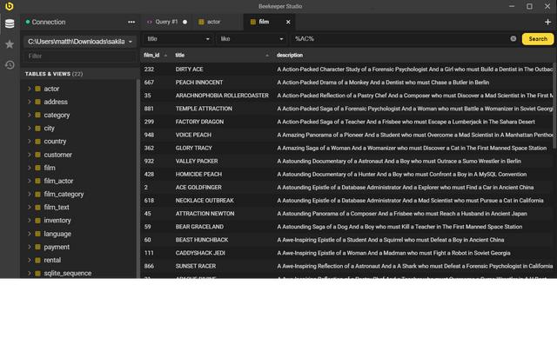Click the tables Filter input field
The image size is (557, 358).
tap(80, 56)
